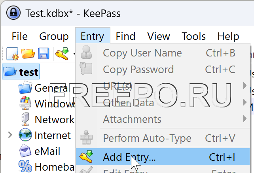Open the Other Data submenu arrow
The image size is (254, 173).
pyautogui.click(x=245, y=102)
